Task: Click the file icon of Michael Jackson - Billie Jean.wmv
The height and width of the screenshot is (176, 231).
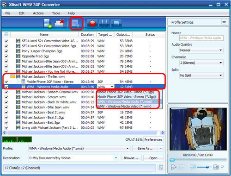Action: tap(18, 107)
